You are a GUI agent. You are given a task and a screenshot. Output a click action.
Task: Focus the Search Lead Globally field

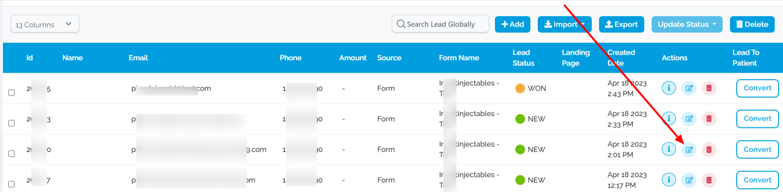pyautogui.click(x=440, y=24)
